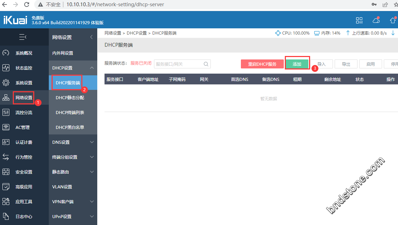Image resolution: width=398 pixels, height=225 pixels.
Task: Collapse the main sidebar with hamburger icon
Action: tap(23, 37)
